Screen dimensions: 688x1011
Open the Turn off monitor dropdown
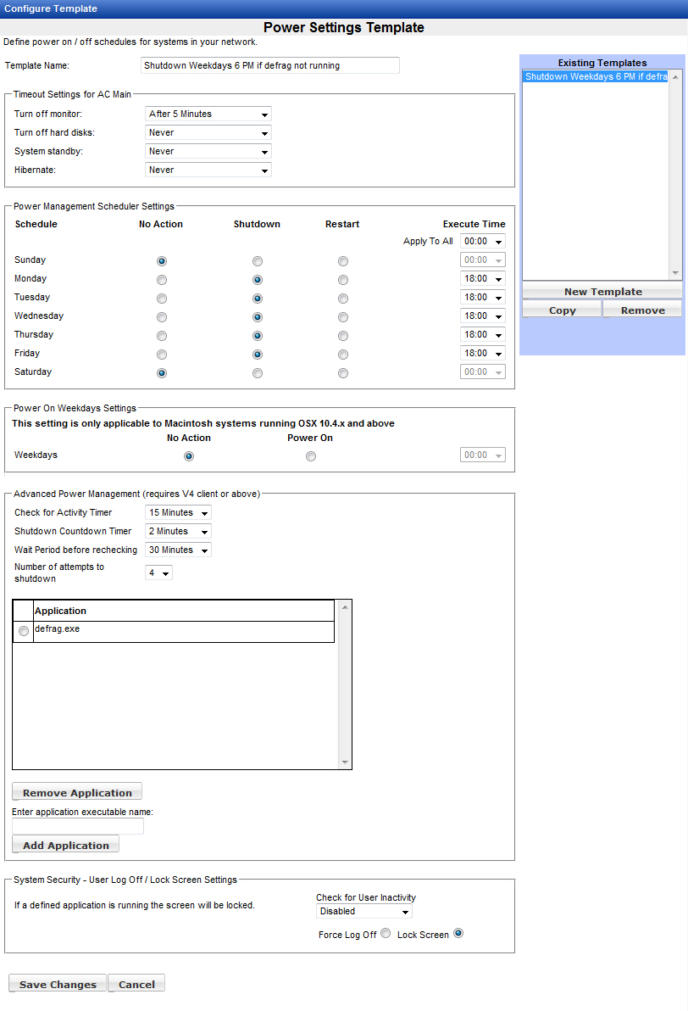tap(208, 115)
